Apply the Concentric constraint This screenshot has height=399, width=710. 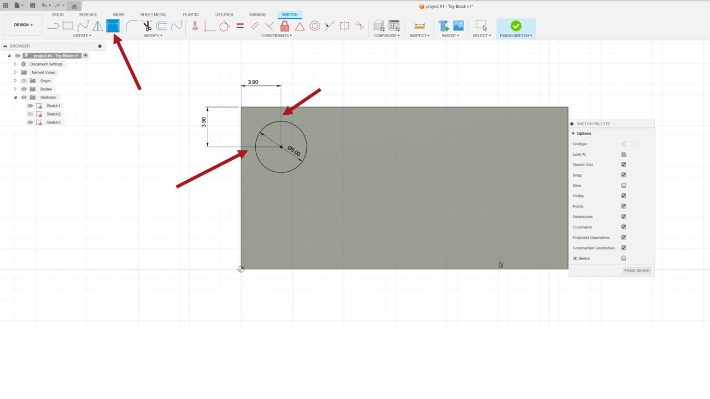click(315, 25)
